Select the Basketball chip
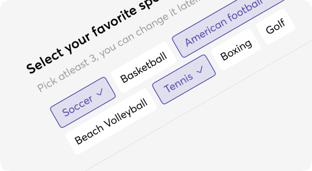This screenshot has height=171, width=312. (x=144, y=67)
